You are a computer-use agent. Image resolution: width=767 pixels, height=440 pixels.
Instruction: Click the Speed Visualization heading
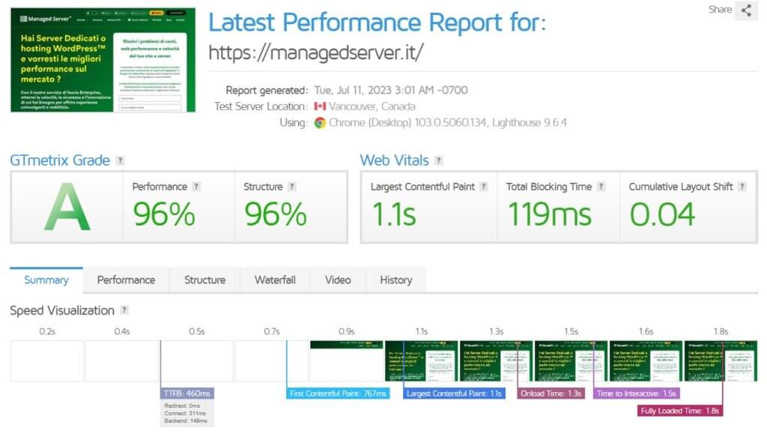pos(62,310)
